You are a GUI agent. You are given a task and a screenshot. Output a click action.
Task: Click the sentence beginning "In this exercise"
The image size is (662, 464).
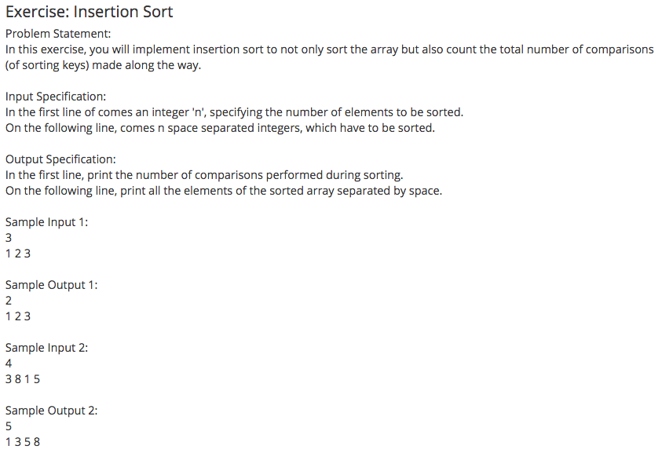point(329,49)
